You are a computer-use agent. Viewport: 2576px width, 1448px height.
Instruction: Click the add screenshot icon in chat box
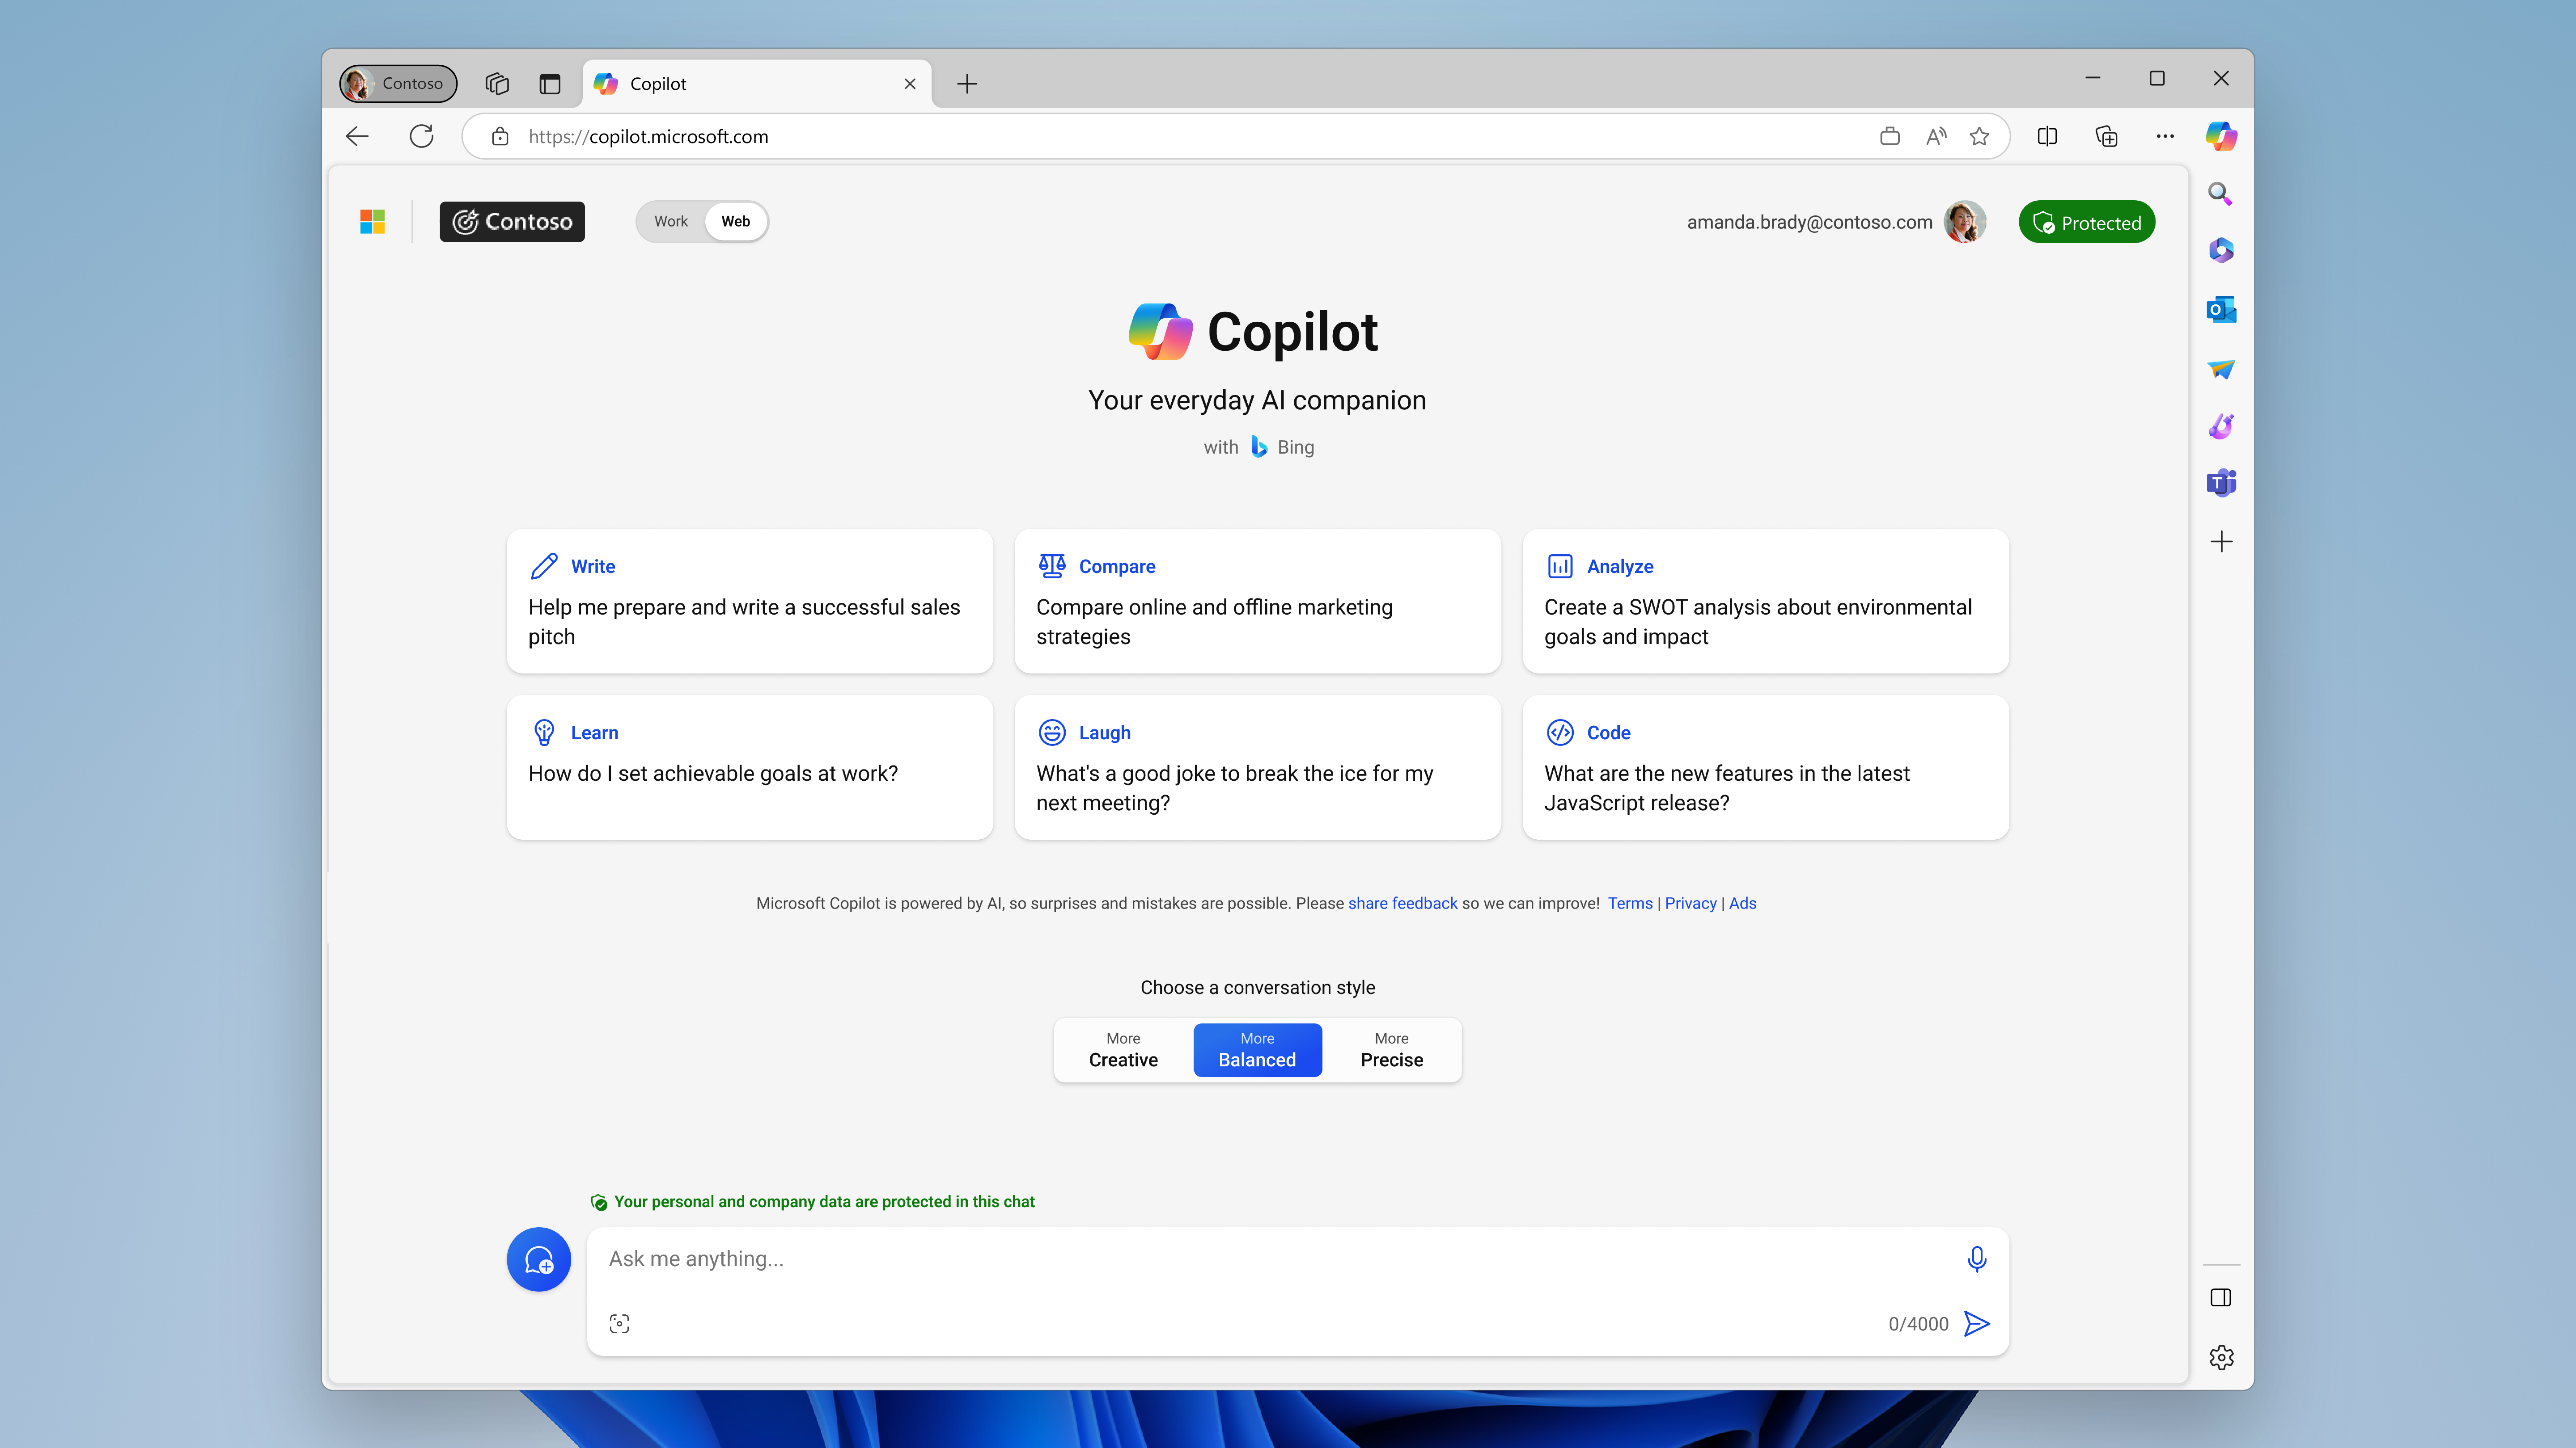pyautogui.click(x=619, y=1323)
